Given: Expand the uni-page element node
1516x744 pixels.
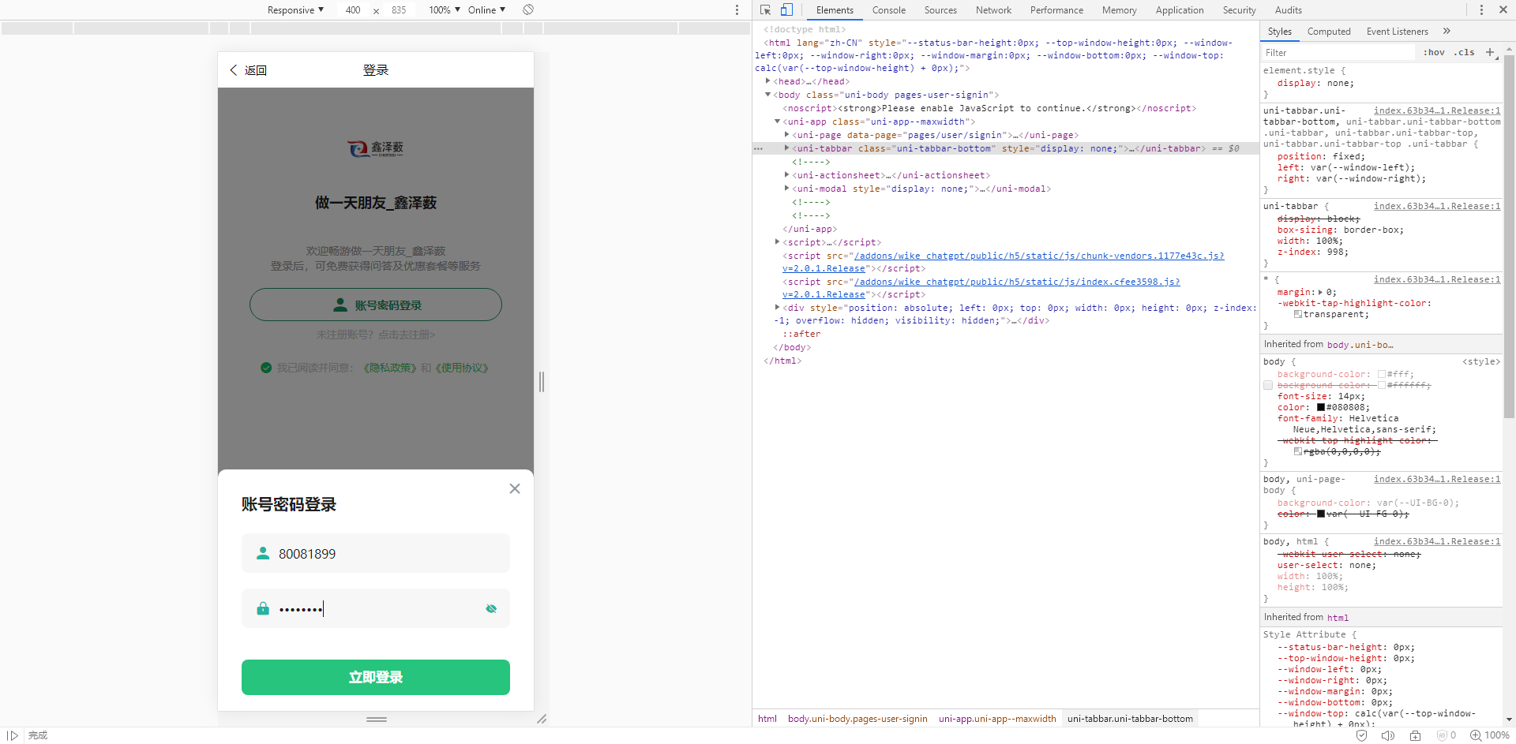Looking at the screenshot, I should 786,135.
